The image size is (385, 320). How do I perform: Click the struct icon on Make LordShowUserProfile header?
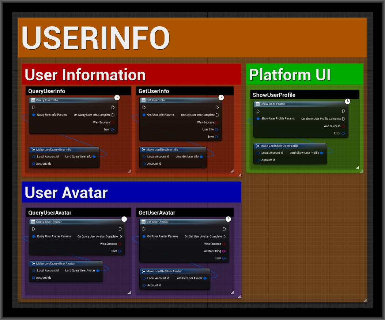tap(257, 146)
